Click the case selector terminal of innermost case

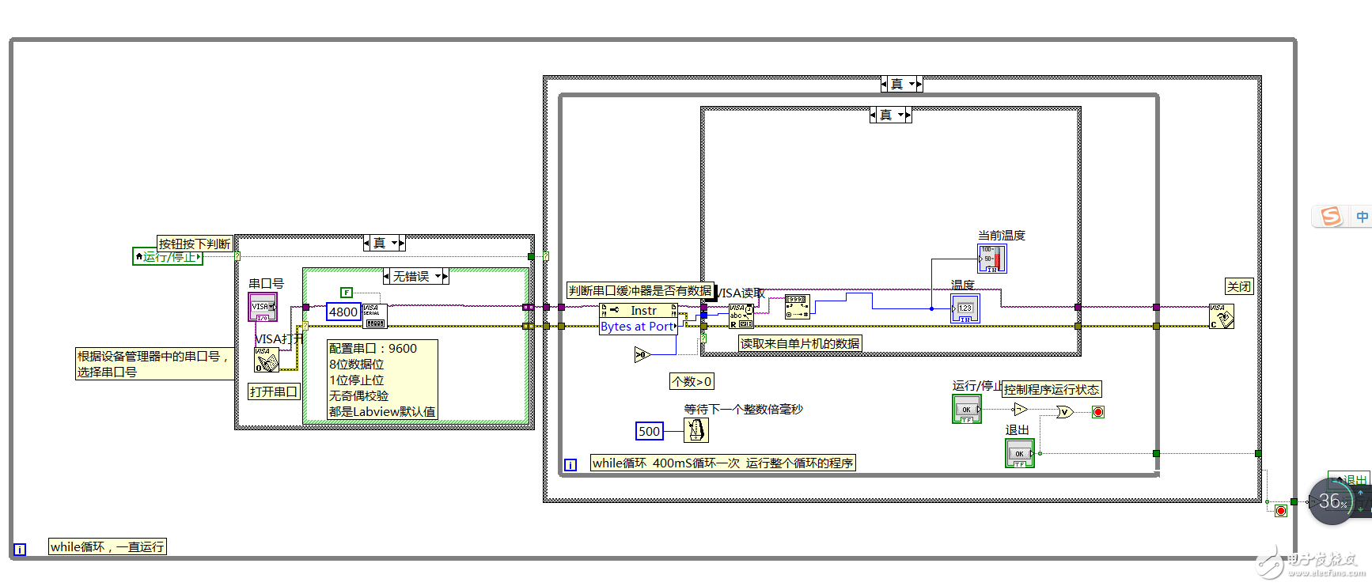tap(703, 338)
